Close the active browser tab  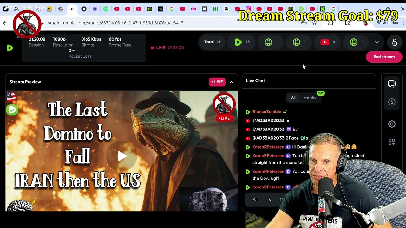click(72, 9)
